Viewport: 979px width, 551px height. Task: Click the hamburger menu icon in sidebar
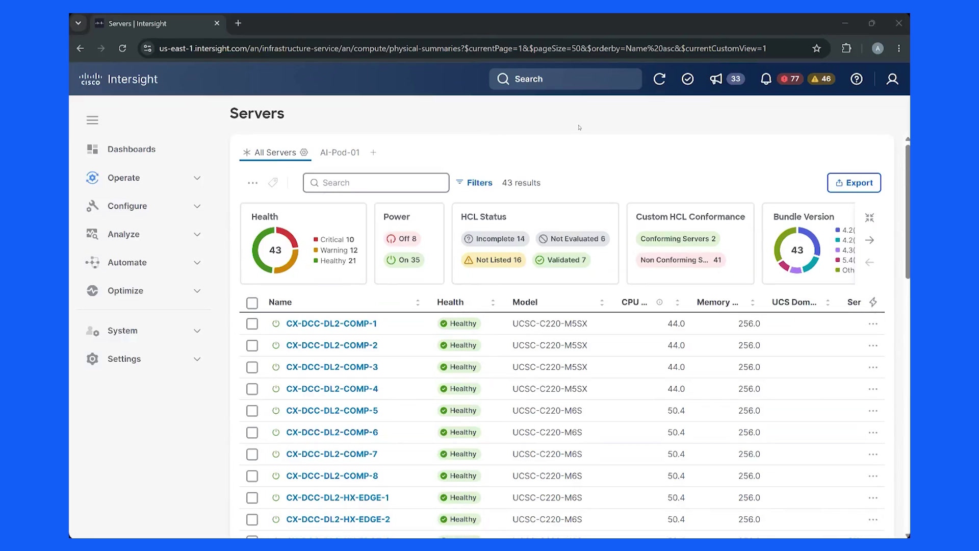[92, 120]
